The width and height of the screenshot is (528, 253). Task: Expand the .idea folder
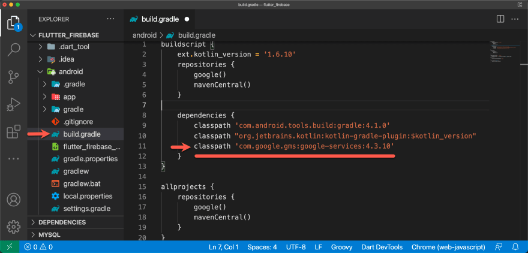click(41, 59)
